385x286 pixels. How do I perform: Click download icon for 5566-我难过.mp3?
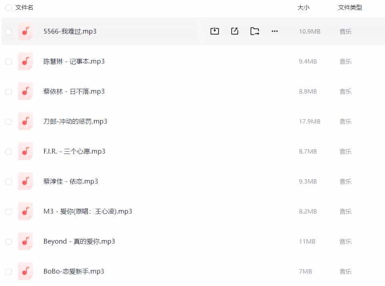(215, 31)
